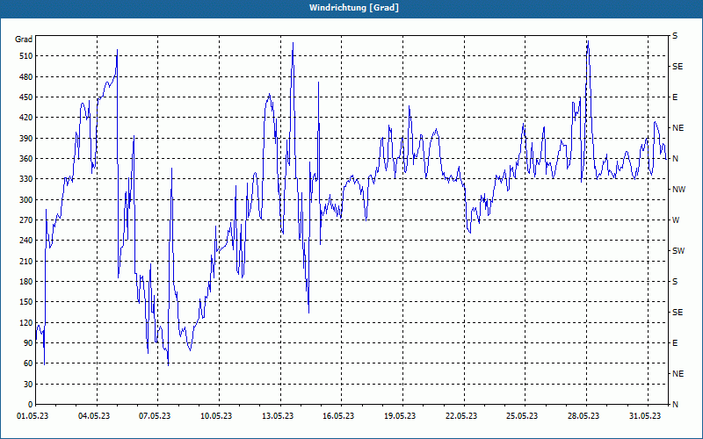Click the 390 y-axis tick label
This screenshot has height=439, width=703.
coord(25,139)
